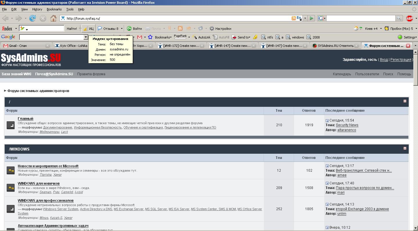418x231 pixels.
Task: Click the SysAdmins.SU site logo
Action: point(31,59)
